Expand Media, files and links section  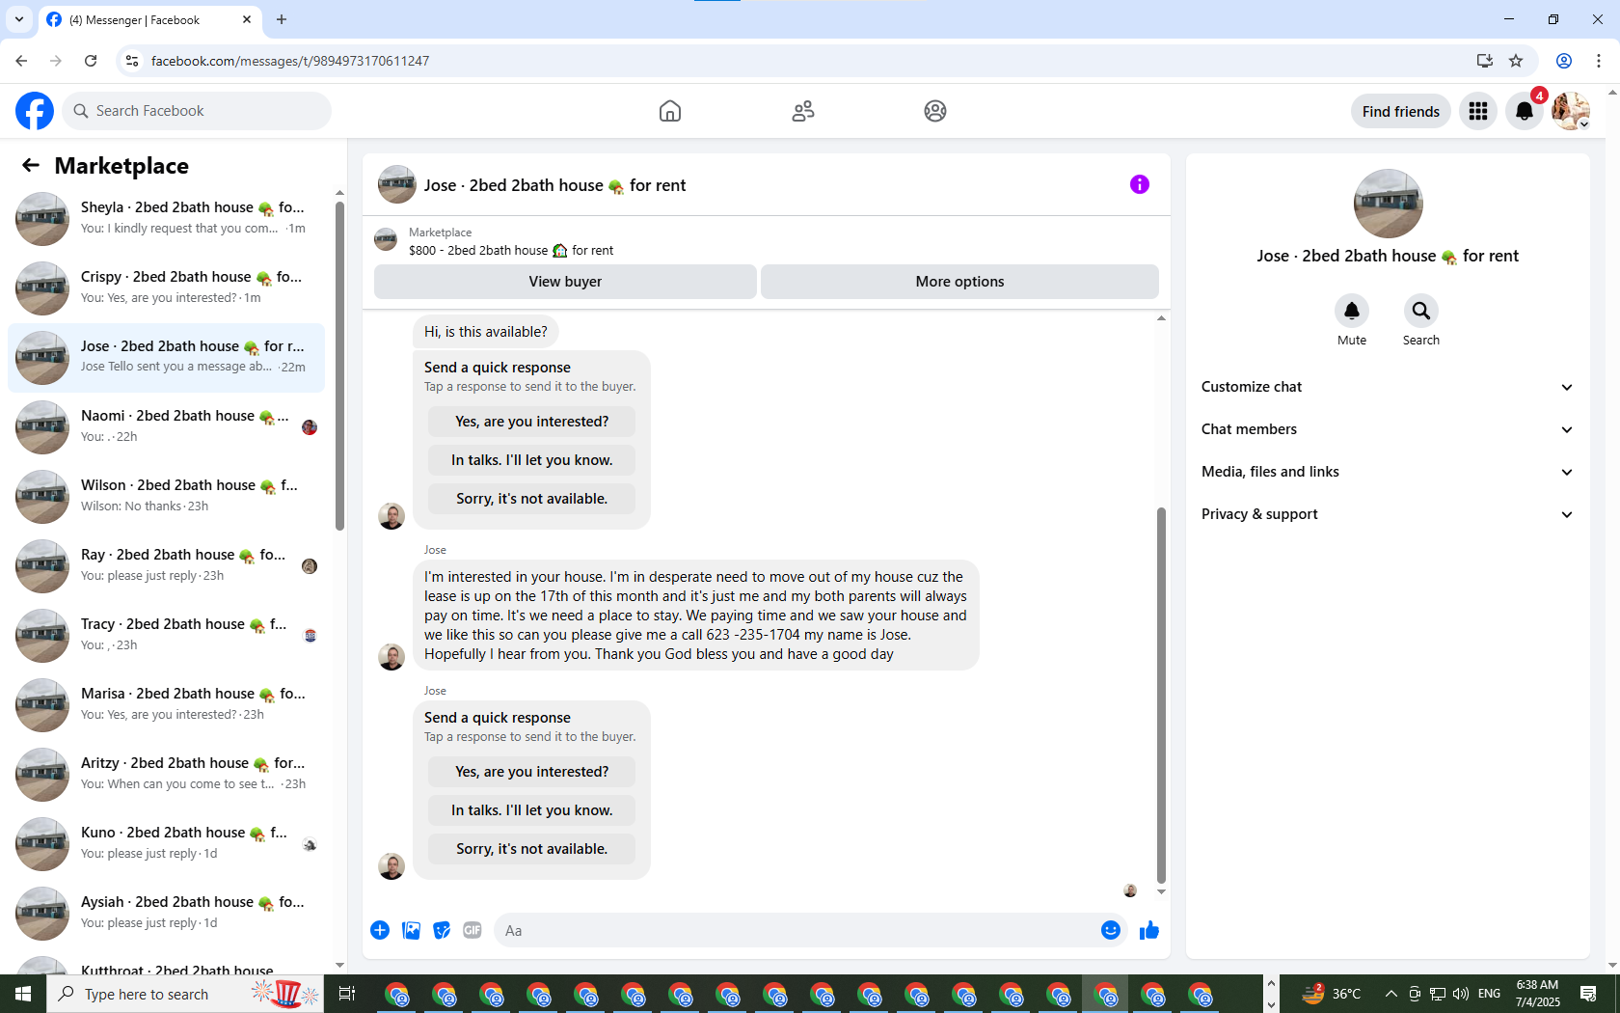[x=1388, y=472]
